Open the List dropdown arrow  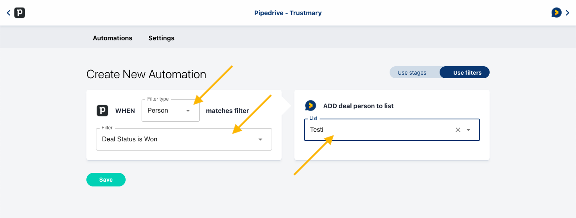(468, 130)
